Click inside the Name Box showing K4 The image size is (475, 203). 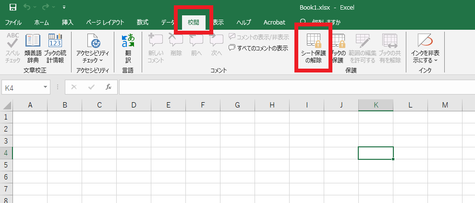tap(22, 88)
